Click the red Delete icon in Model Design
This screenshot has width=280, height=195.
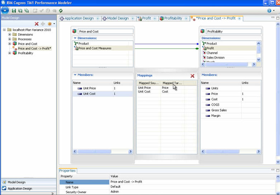pos(37,24)
